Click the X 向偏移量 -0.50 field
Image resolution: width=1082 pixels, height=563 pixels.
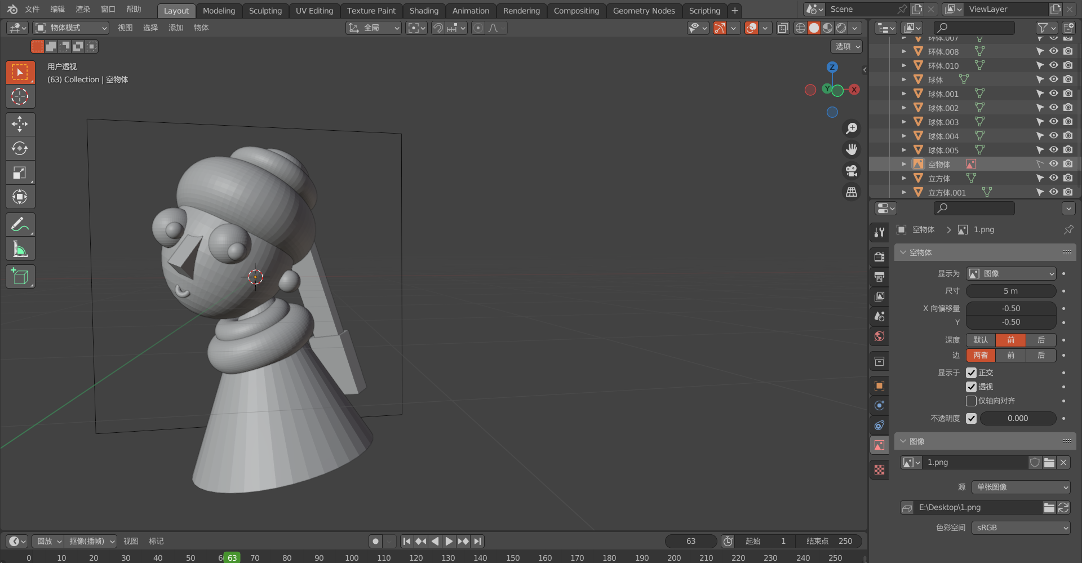(x=1011, y=308)
